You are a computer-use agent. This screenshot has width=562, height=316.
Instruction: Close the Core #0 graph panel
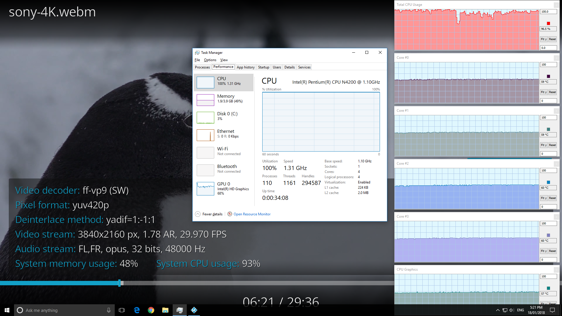pyautogui.click(x=556, y=58)
